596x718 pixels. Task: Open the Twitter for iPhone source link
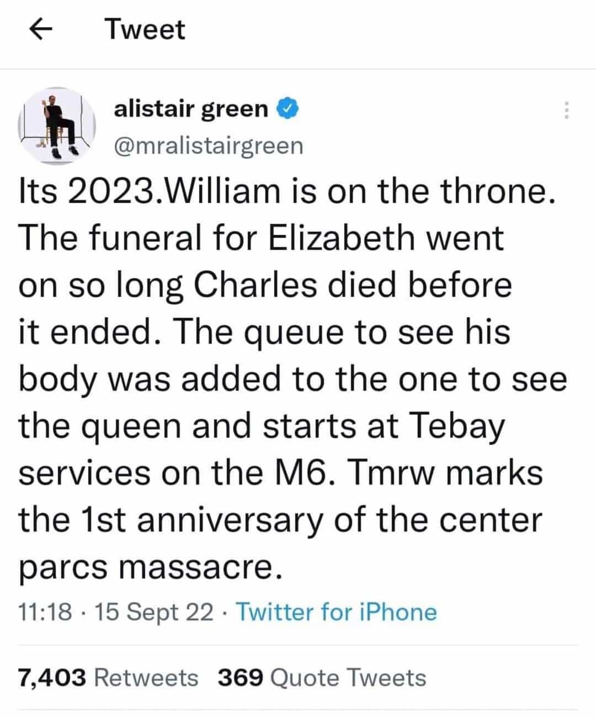[337, 613]
